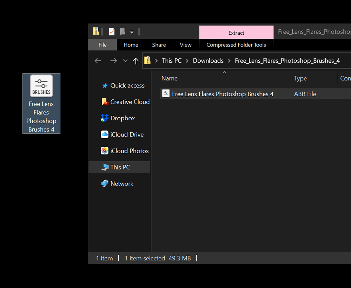Open iCloud Photos in navigation pane
Image resolution: width=351 pixels, height=288 pixels.
point(130,151)
